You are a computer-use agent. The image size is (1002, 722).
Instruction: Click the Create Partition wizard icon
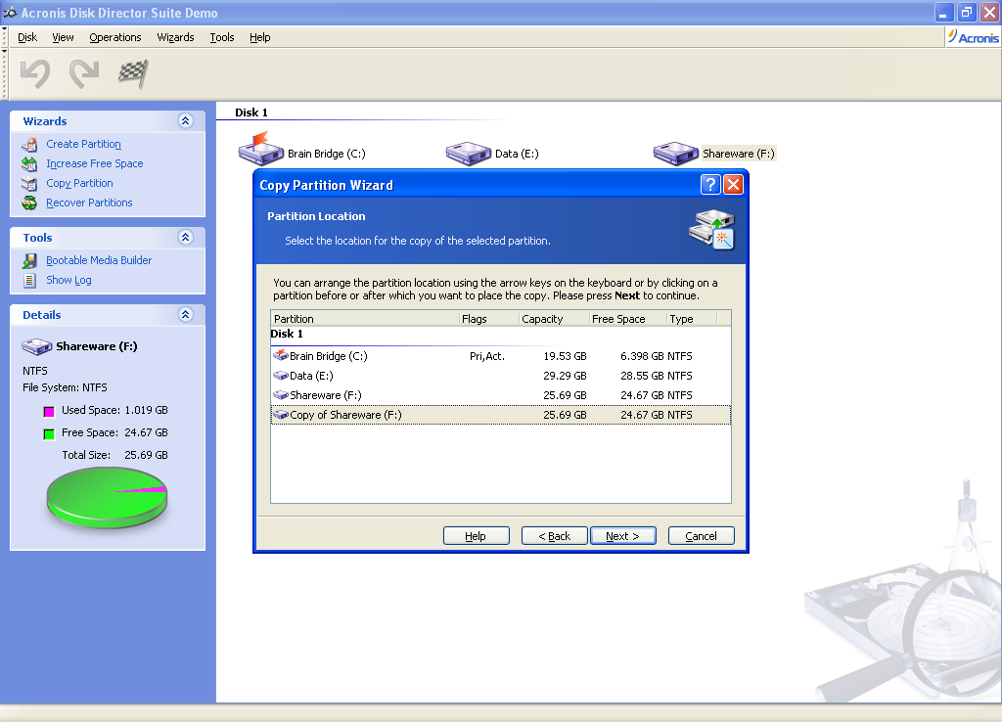click(x=29, y=145)
